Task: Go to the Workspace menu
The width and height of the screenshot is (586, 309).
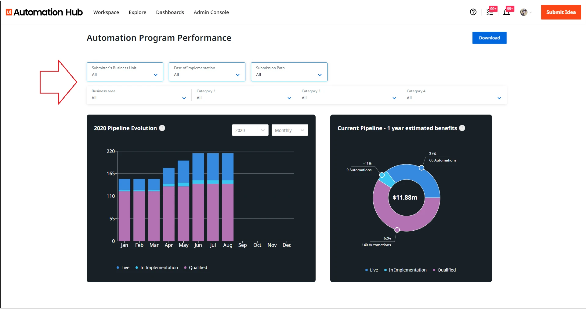Action: point(106,12)
